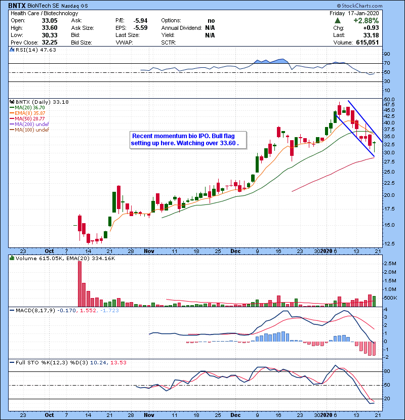Click the Open price value 33.05
Viewport: 405px width, 420px height.
(50, 21)
